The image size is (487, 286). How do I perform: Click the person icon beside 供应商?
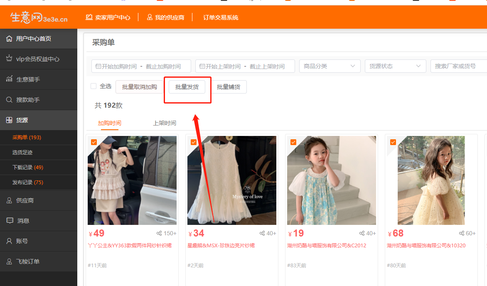click(9, 200)
